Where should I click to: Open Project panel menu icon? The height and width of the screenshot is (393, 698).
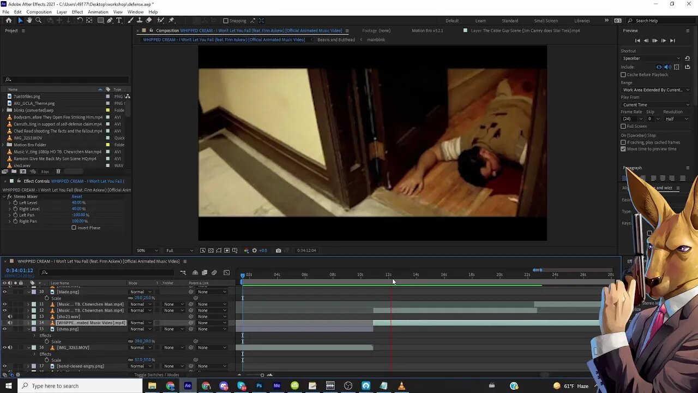click(x=23, y=31)
